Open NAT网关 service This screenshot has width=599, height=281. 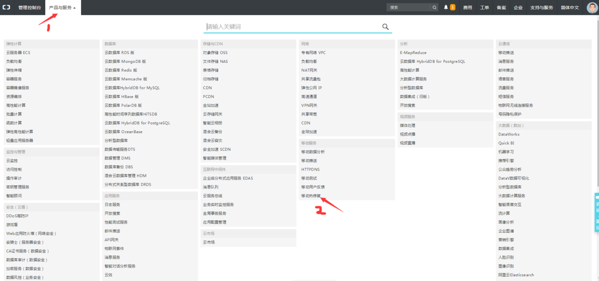coord(309,70)
